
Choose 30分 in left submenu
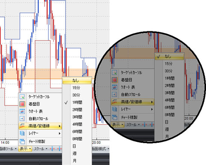(x=77, y=95)
